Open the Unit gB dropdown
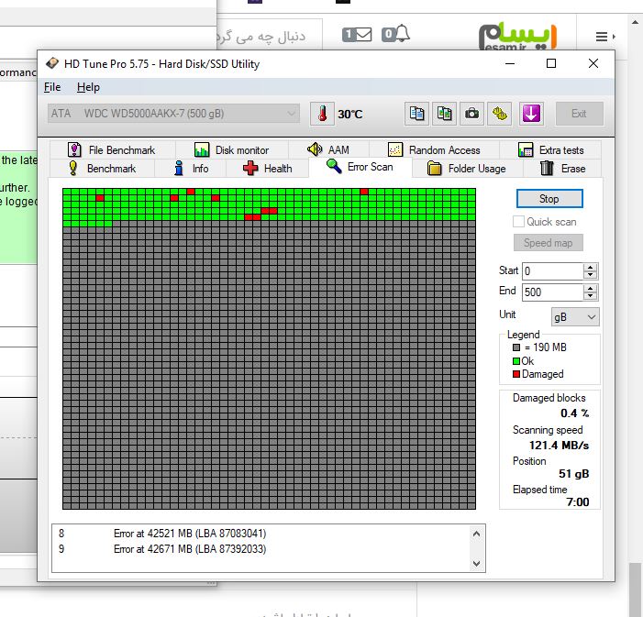Image resolution: width=643 pixels, height=617 pixels. pyautogui.click(x=575, y=317)
